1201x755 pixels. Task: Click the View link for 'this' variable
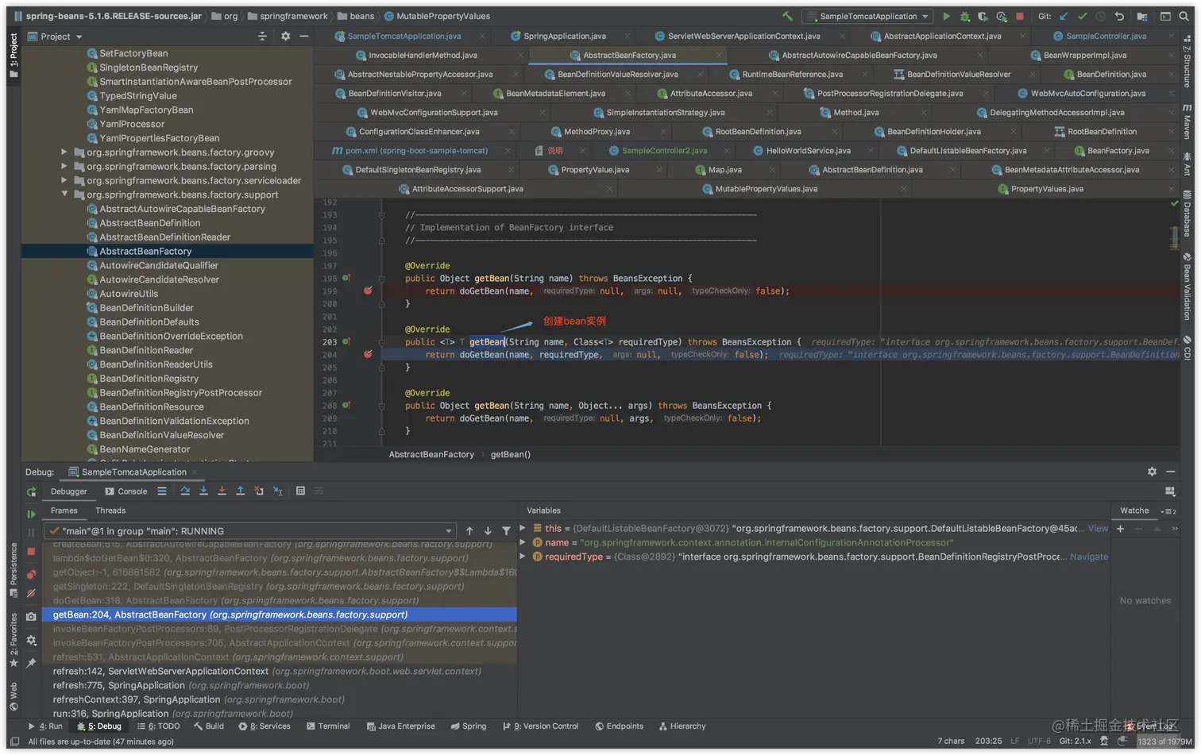click(x=1098, y=528)
